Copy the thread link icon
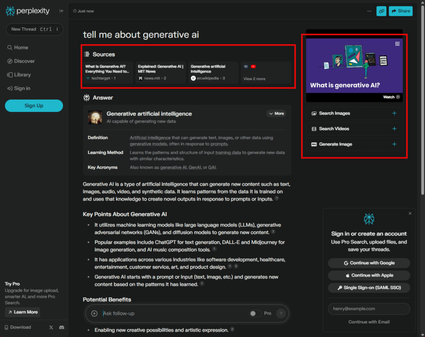The image size is (425, 337). click(x=381, y=11)
